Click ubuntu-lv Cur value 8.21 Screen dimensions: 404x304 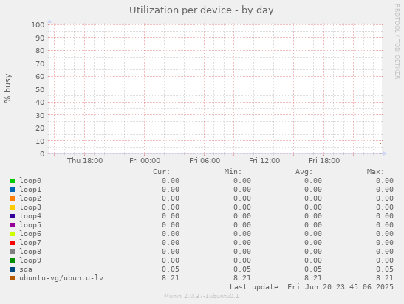pos(171,278)
